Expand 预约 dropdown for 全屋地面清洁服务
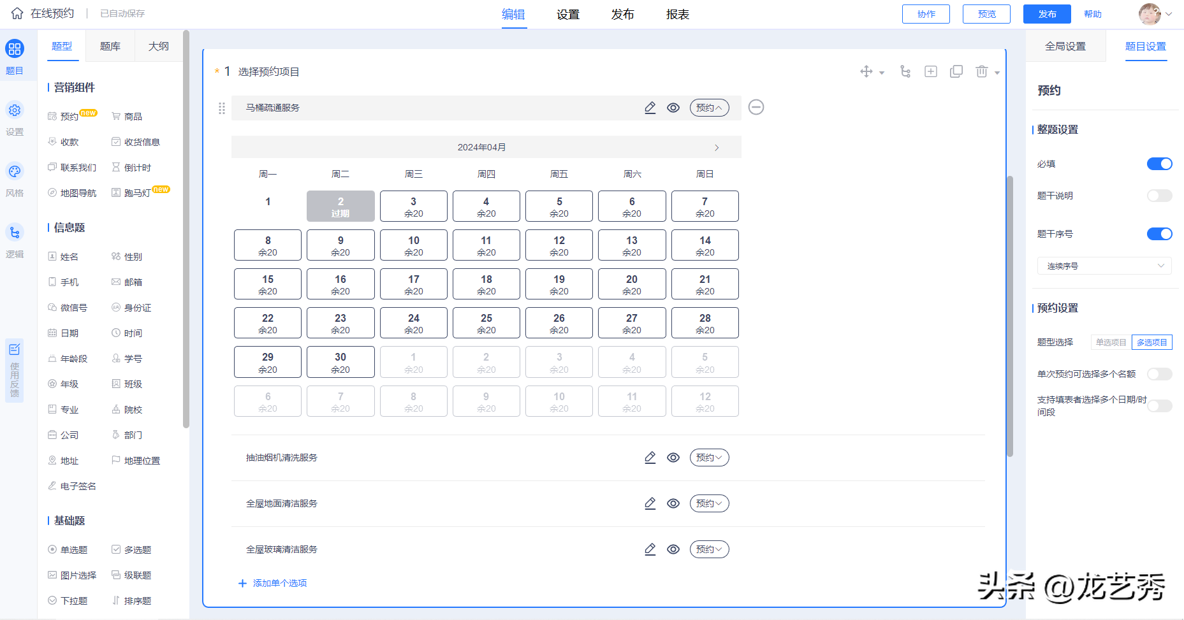This screenshot has width=1184, height=620. pyautogui.click(x=709, y=503)
